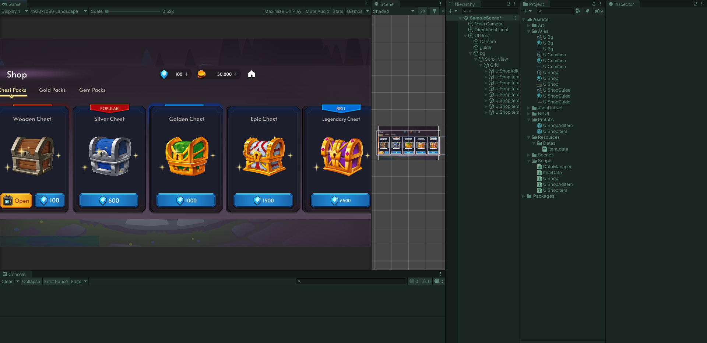Buy the Golden Chest for 1000 gems
Screen dimensions: 707x343
[x=186, y=201]
